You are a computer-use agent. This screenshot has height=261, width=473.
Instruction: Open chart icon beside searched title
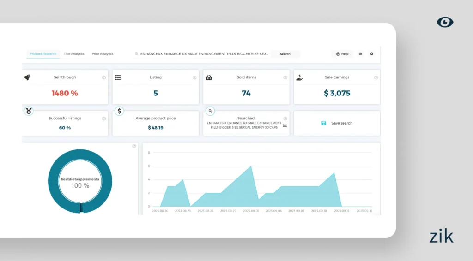click(285, 125)
